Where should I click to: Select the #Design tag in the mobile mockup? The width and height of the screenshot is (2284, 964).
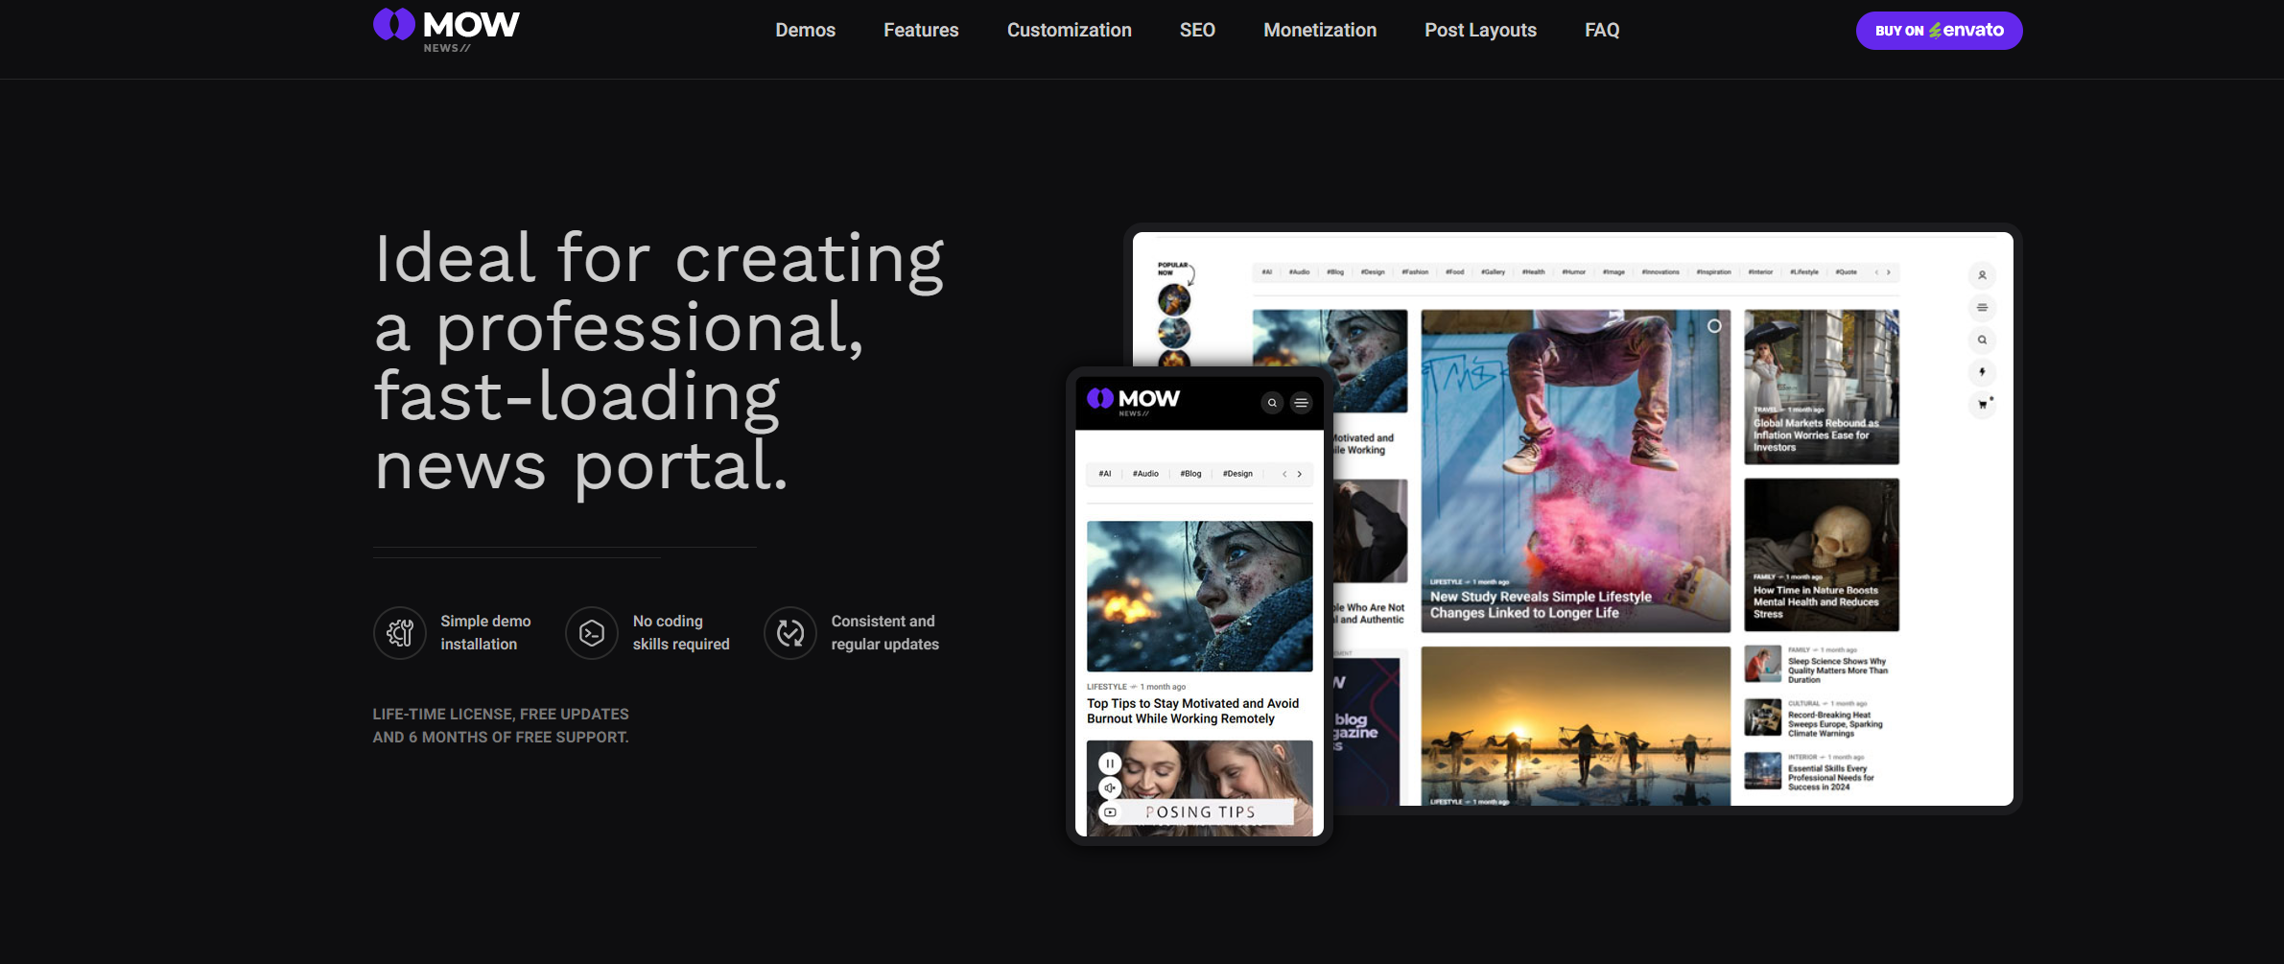coord(1237,474)
